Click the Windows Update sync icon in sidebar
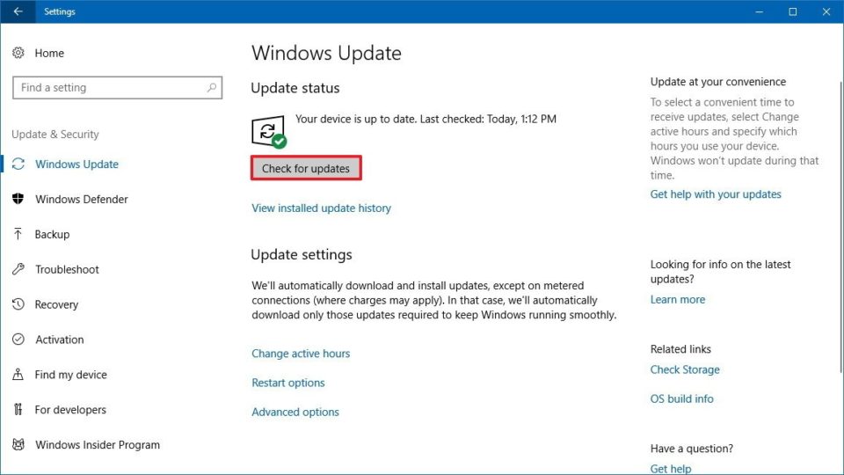Viewport: 844px width, 475px height. coord(18,164)
